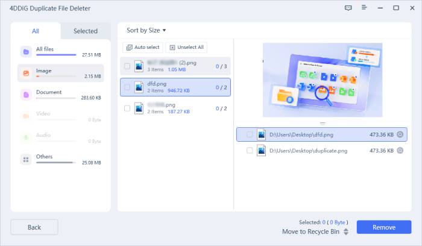
Task: Click the Others grid icon
Action: pos(26,159)
